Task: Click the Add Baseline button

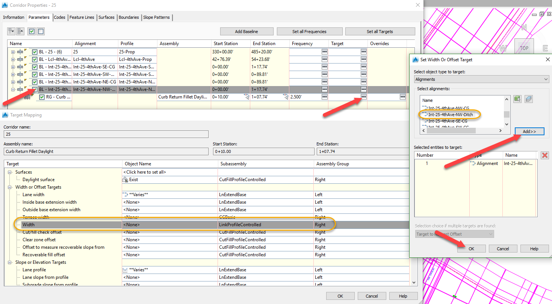Action: [246, 32]
